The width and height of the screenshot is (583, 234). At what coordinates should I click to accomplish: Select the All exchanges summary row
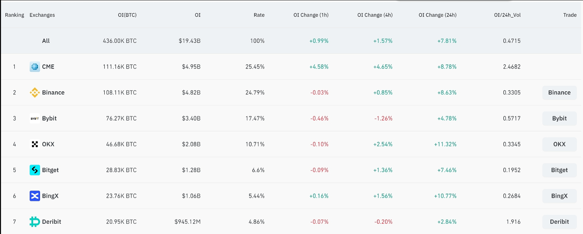tap(46, 41)
